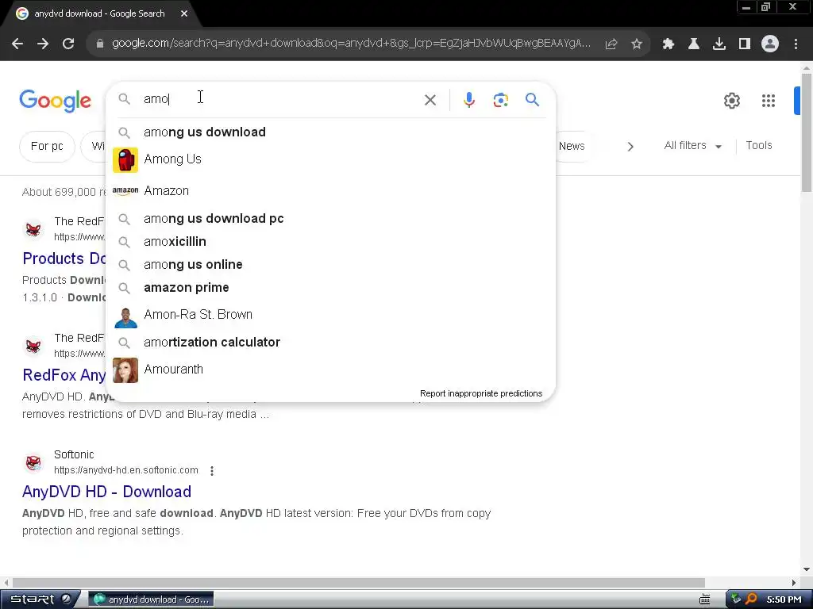Screen dimensions: 813x609
Task: Click Report inappropriate predictions link
Action: pyautogui.click(x=481, y=393)
